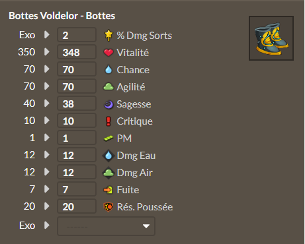Click the purple moon Sagesse icon
Image resolution: width=305 pixels, height=244 pixels.
[109, 104]
